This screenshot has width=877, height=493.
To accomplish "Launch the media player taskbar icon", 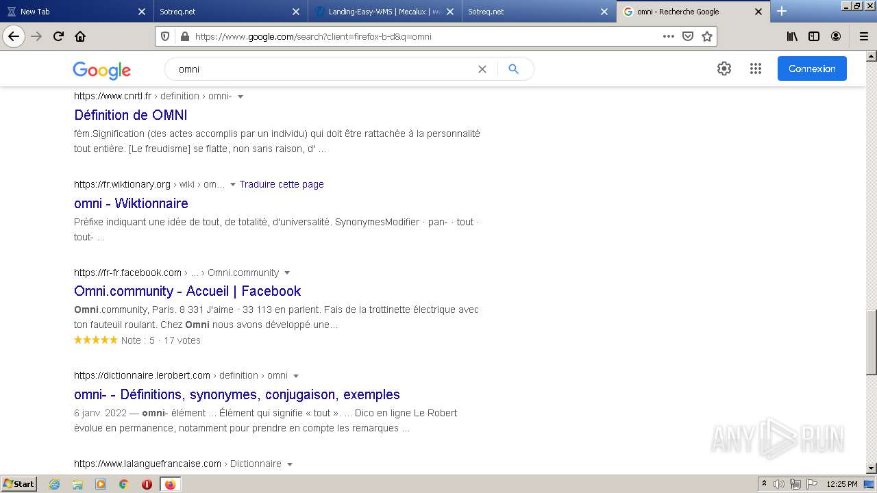I will pos(101,484).
